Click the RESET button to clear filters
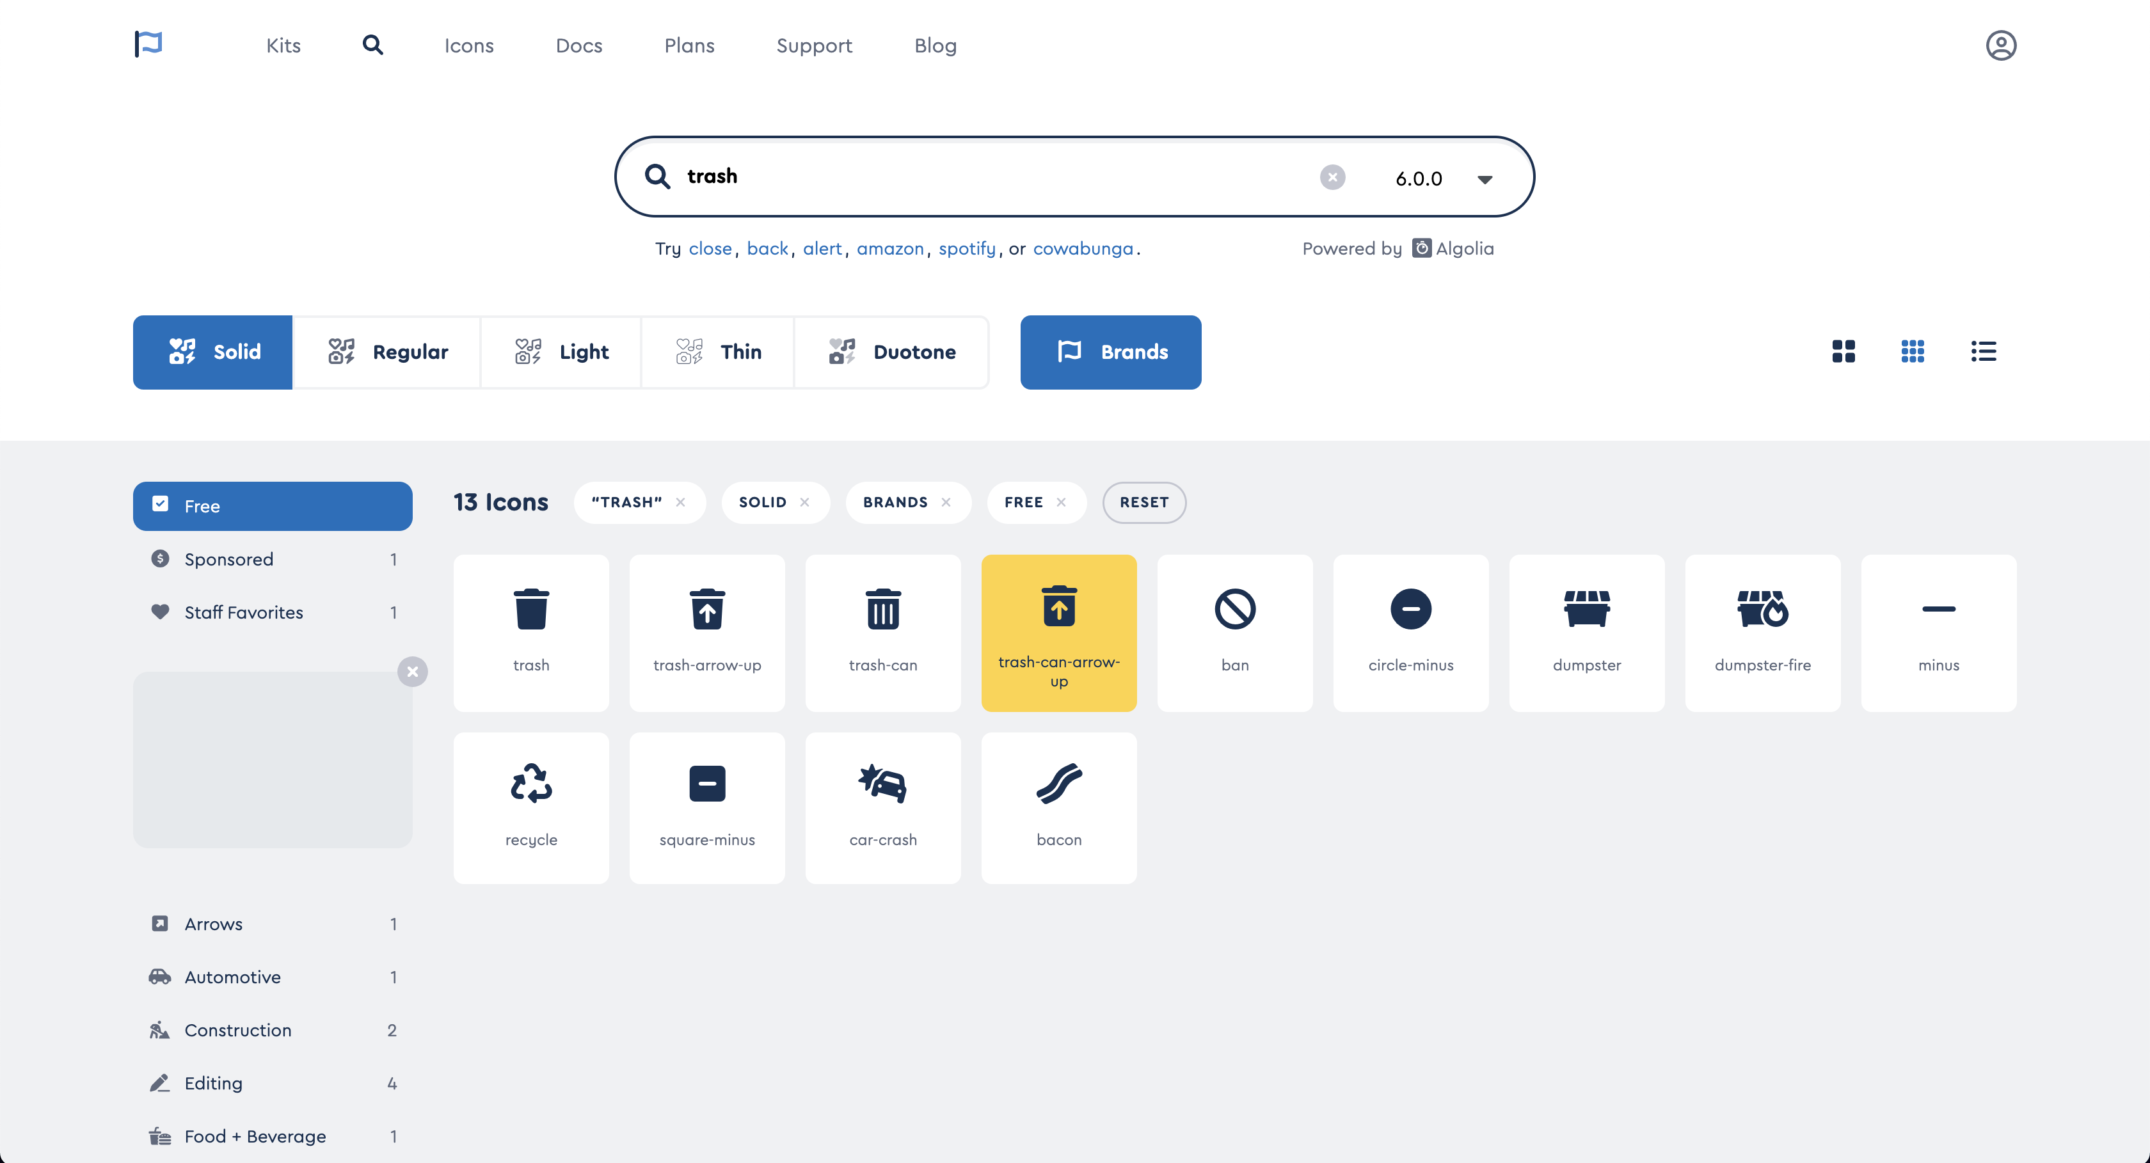 [x=1143, y=502]
